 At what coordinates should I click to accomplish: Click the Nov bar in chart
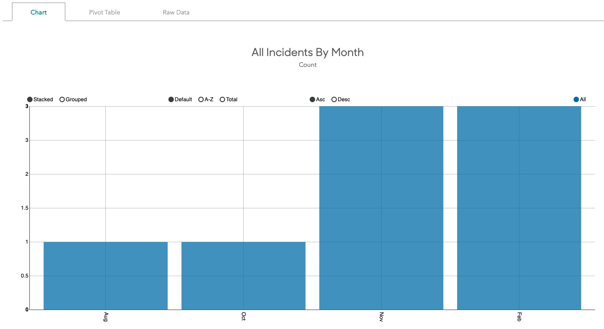point(381,208)
